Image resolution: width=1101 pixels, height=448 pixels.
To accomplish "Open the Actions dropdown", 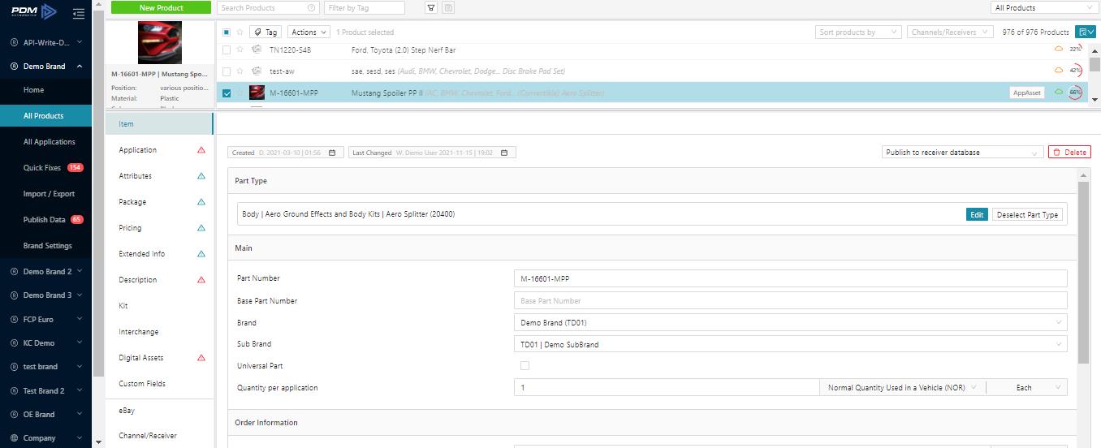I will [x=309, y=32].
